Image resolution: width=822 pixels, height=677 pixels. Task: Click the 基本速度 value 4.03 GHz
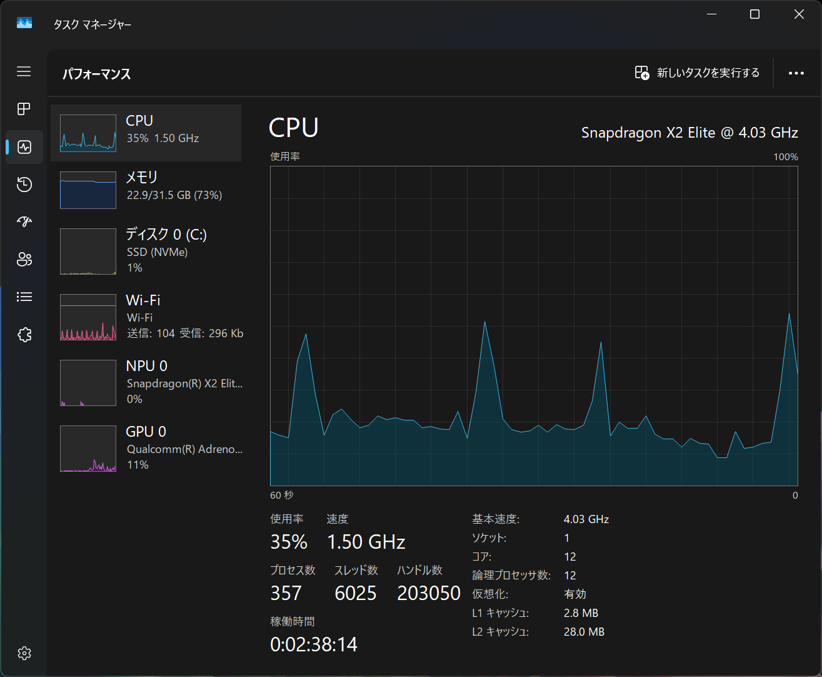click(x=586, y=519)
